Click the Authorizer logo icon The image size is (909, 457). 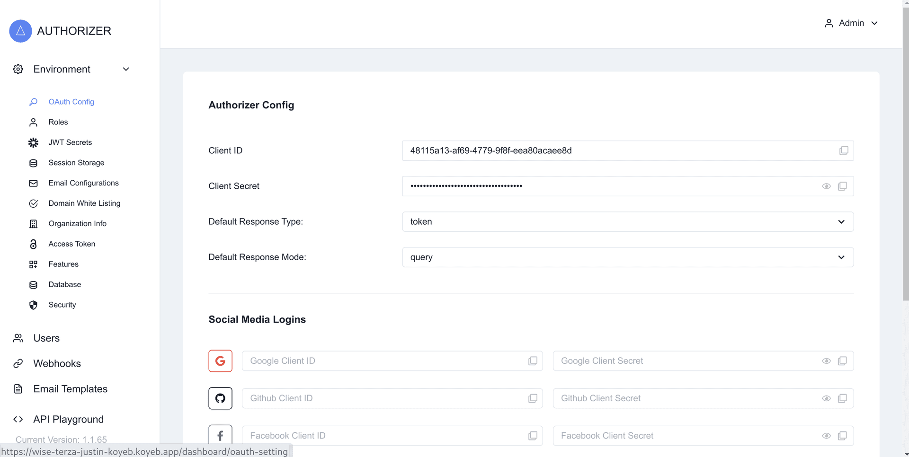click(20, 31)
